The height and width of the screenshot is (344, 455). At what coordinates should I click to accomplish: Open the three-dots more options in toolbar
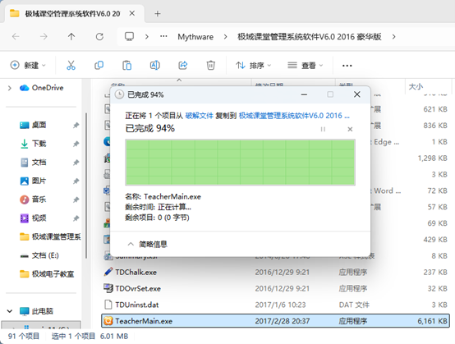[347, 66]
